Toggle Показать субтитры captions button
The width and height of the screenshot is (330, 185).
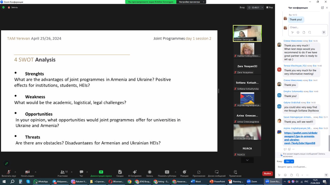(167, 172)
